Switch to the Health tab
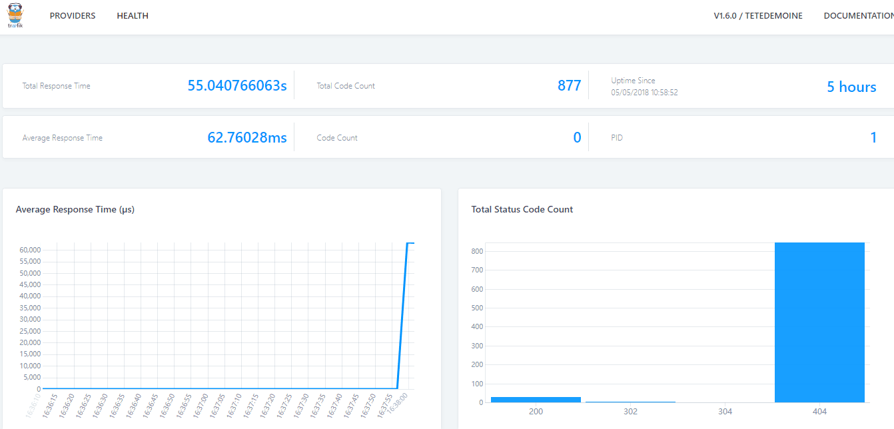 click(x=133, y=16)
